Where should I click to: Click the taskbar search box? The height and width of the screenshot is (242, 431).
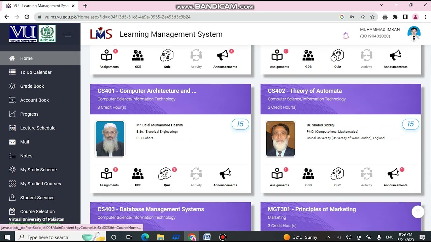coord(61,237)
